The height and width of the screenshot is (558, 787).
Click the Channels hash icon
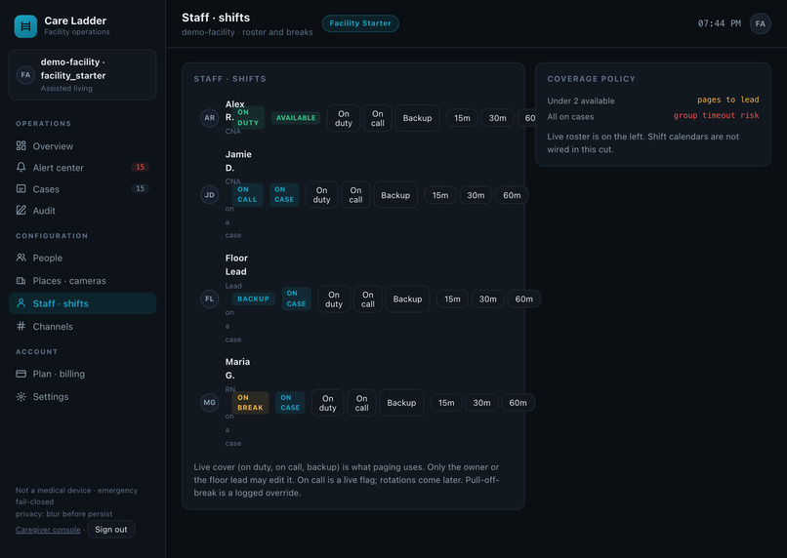pos(21,327)
